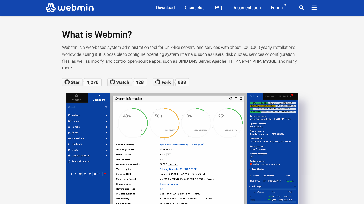This screenshot has height=204, width=364.
Task: Click the info icon beside Authentic theme version
Action: pyautogui.click(x=171, y=164)
